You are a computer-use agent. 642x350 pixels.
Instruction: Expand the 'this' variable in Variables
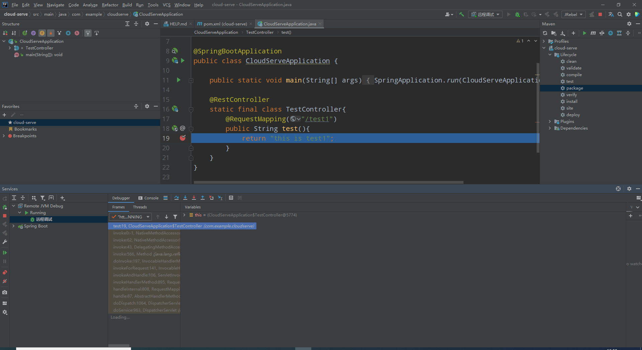point(184,215)
